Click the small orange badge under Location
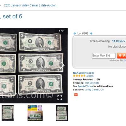The image size is (126, 126). click(x=76, y=94)
